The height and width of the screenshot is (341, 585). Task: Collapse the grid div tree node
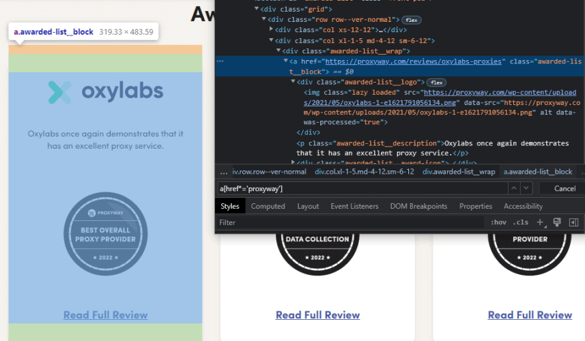pos(257,9)
